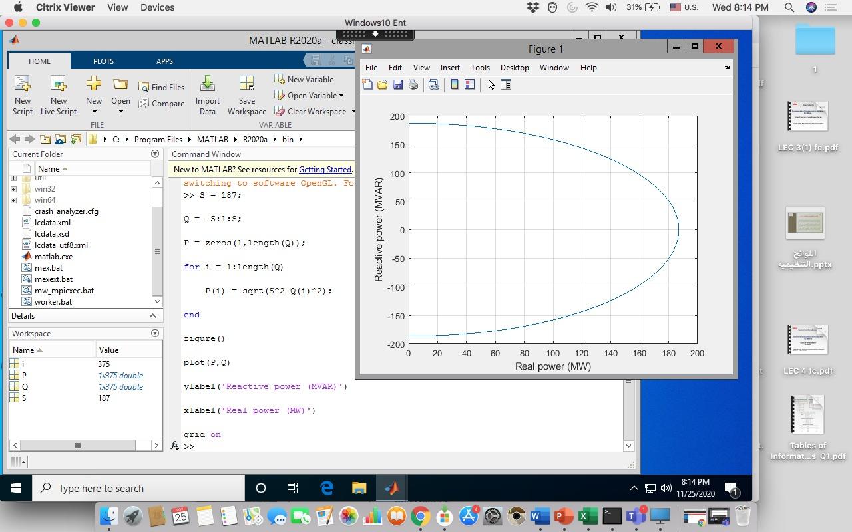
Task: Click Insert Colorbar icon in figure toolbar
Action: (x=455, y=84)
